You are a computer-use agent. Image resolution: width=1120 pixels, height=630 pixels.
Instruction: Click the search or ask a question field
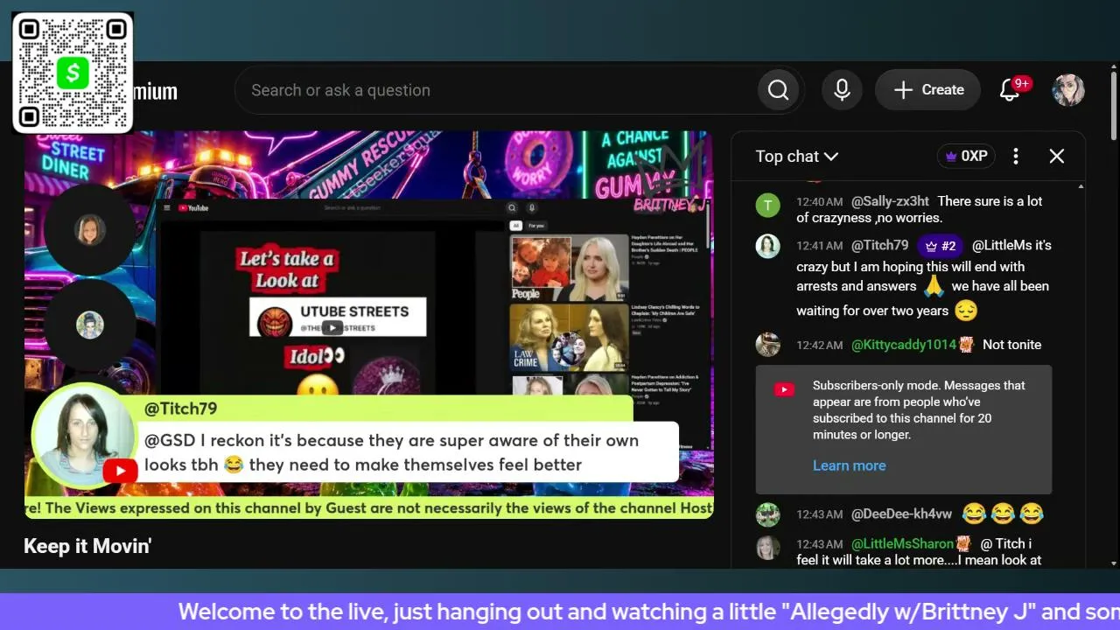pyautogui.click(x=496, y=90)
